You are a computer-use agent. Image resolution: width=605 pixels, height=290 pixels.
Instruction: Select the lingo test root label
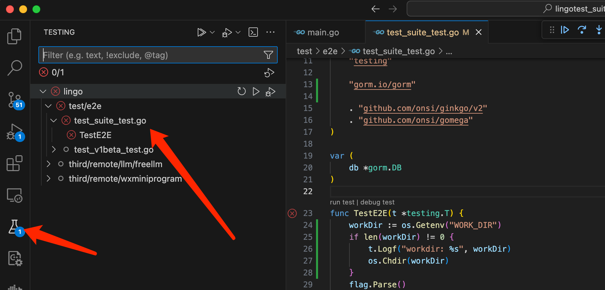tap(73, 91)
